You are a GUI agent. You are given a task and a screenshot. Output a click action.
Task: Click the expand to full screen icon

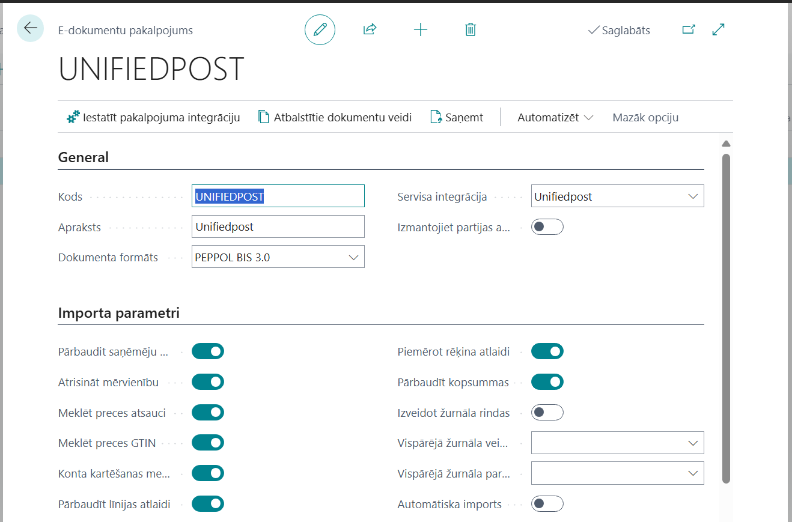pyautogui.click(x=718, y=29)
